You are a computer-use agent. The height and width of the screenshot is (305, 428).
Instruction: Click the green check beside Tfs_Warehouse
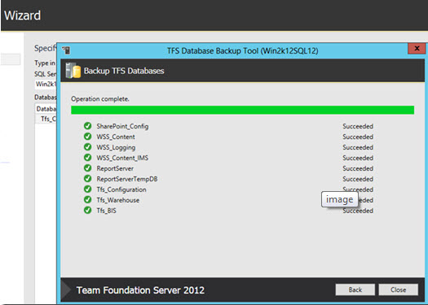(x=87, y=199)
